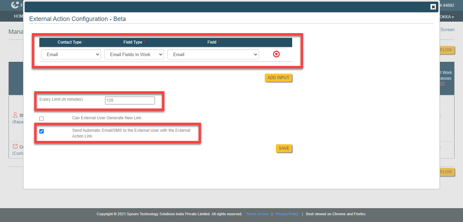Click the red info icon under Work Processes
Image resolution: width=463 pixels, height=222 pixels.
pos(442,84)
